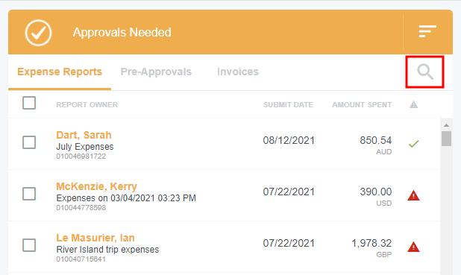This screenshot has width=461, height=275.
Task: Click the gray warning triangle column header
Action: (414, 104)
